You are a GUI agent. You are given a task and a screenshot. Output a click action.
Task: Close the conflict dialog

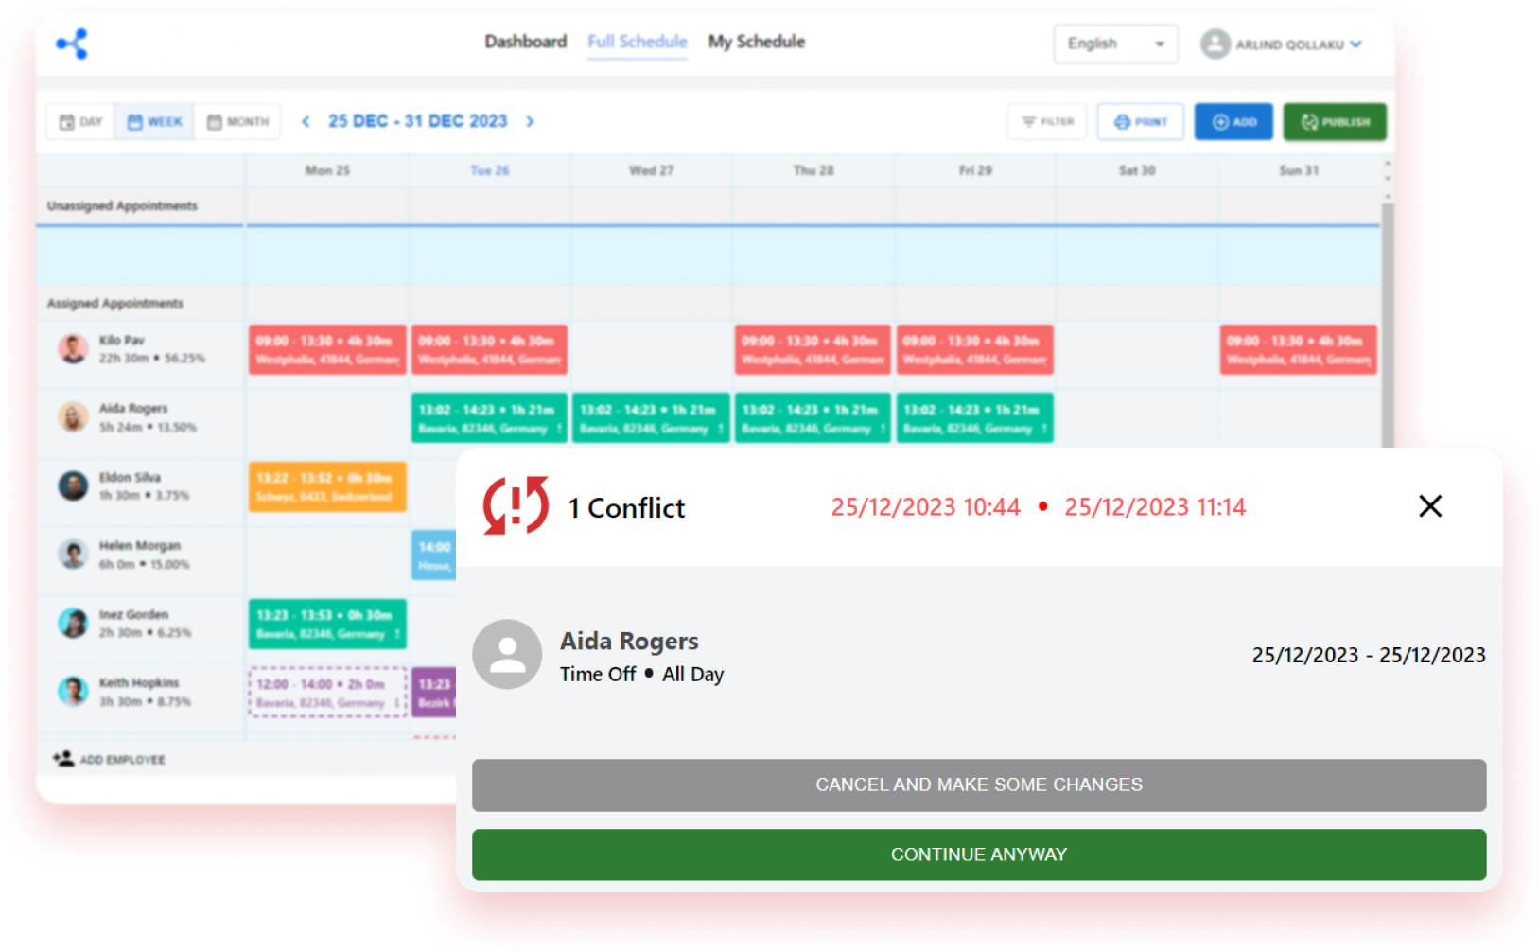[1429, 506]
